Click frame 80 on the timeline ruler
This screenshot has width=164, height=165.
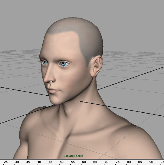click(129, 162)
